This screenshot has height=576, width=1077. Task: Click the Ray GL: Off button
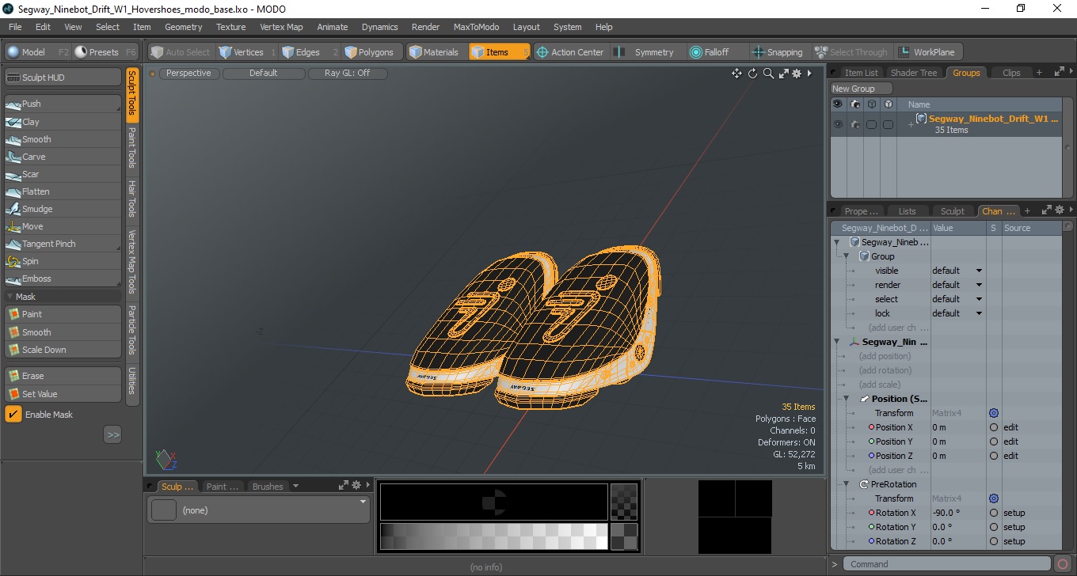pyautogui.click(x=348, y=73)
